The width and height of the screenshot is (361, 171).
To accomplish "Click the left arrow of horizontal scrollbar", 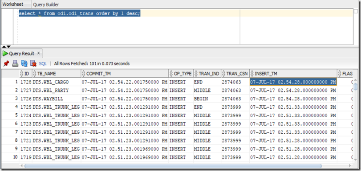I will [x=22, y=166].
